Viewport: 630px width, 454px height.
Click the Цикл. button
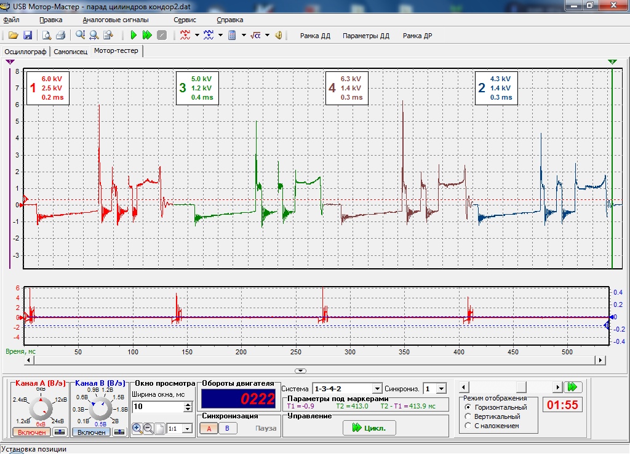(x=369, y=428)
